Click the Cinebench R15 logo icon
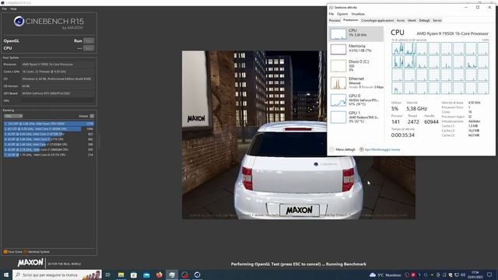Viewport: 498px width, 280px height. click(x=19, y=21)
